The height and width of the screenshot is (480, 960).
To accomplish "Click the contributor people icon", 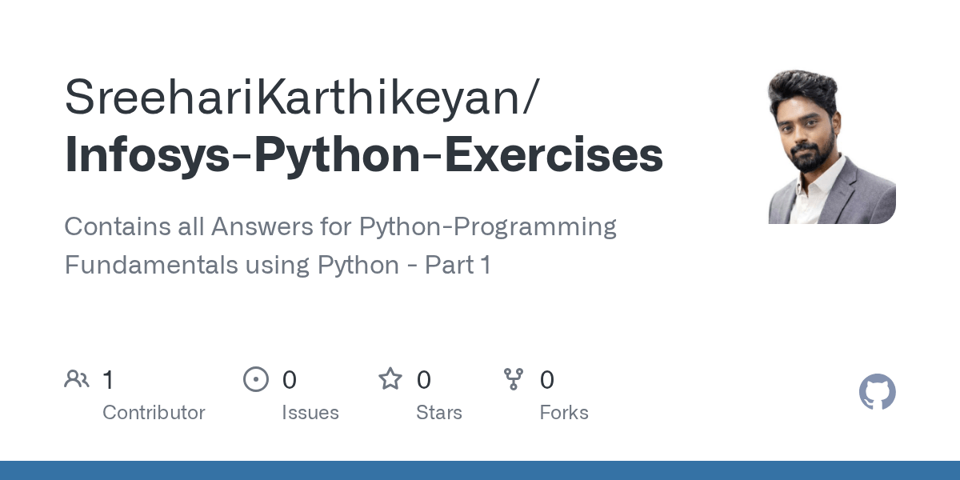I will point(77,379).
